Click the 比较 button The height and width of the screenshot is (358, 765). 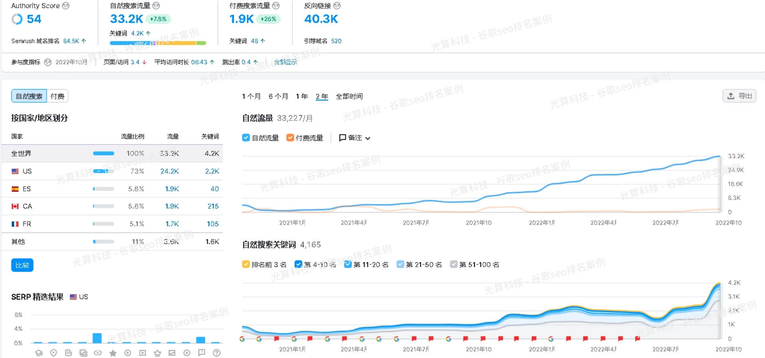point(22,265)
